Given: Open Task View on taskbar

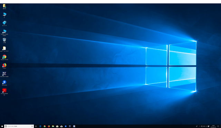Looking at the screenshot, I should 36,126.
